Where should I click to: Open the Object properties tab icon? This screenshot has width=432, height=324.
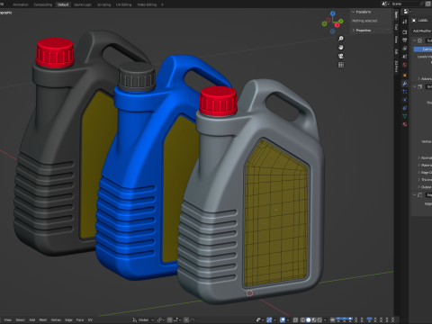click(405, 75)
